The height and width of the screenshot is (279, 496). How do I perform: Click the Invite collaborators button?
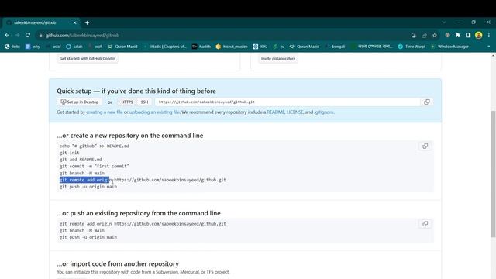point(278,59)
